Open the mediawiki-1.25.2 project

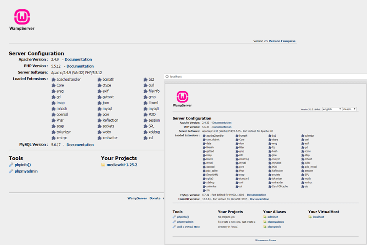click(x=122, y=165)
